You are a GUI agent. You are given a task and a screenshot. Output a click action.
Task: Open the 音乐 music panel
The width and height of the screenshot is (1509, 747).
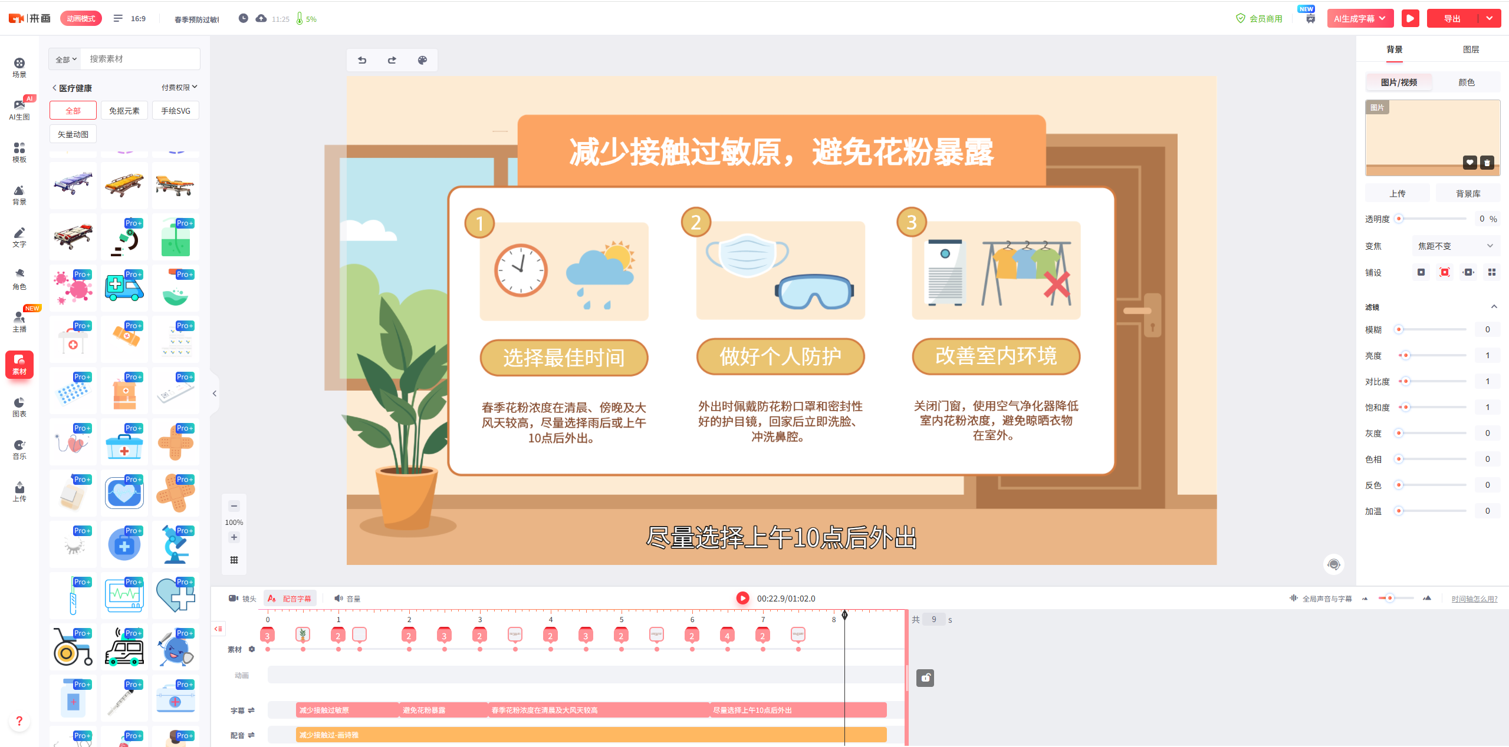coord(19,449)
